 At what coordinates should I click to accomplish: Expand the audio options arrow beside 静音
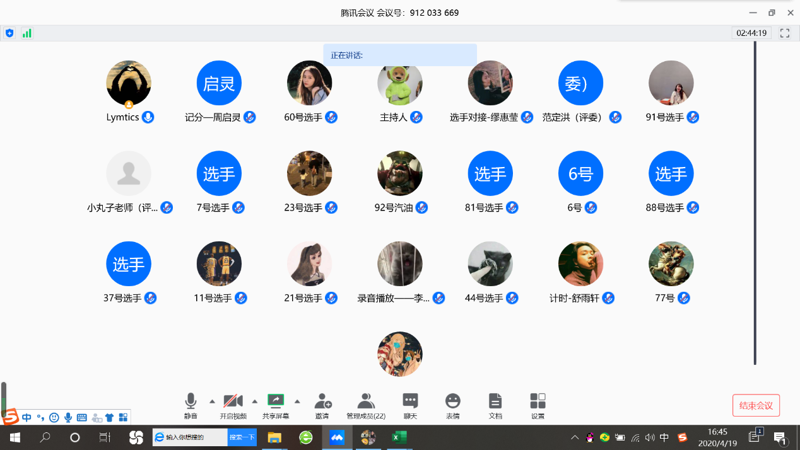212,401
